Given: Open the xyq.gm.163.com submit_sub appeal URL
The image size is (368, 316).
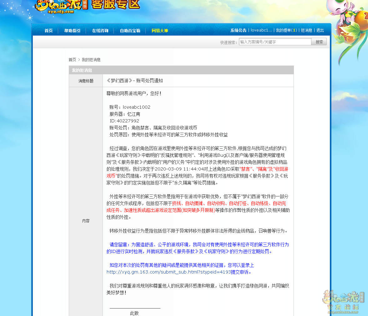Looking at the screenshot, I should [169, 272].
